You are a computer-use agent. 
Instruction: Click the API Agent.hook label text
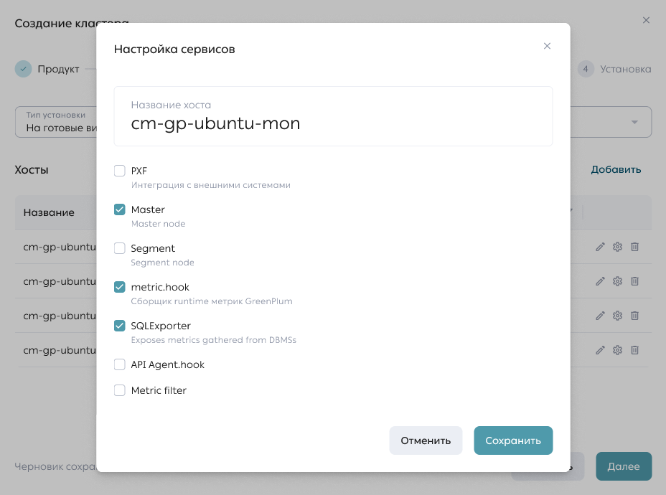[x=167, y=364]
